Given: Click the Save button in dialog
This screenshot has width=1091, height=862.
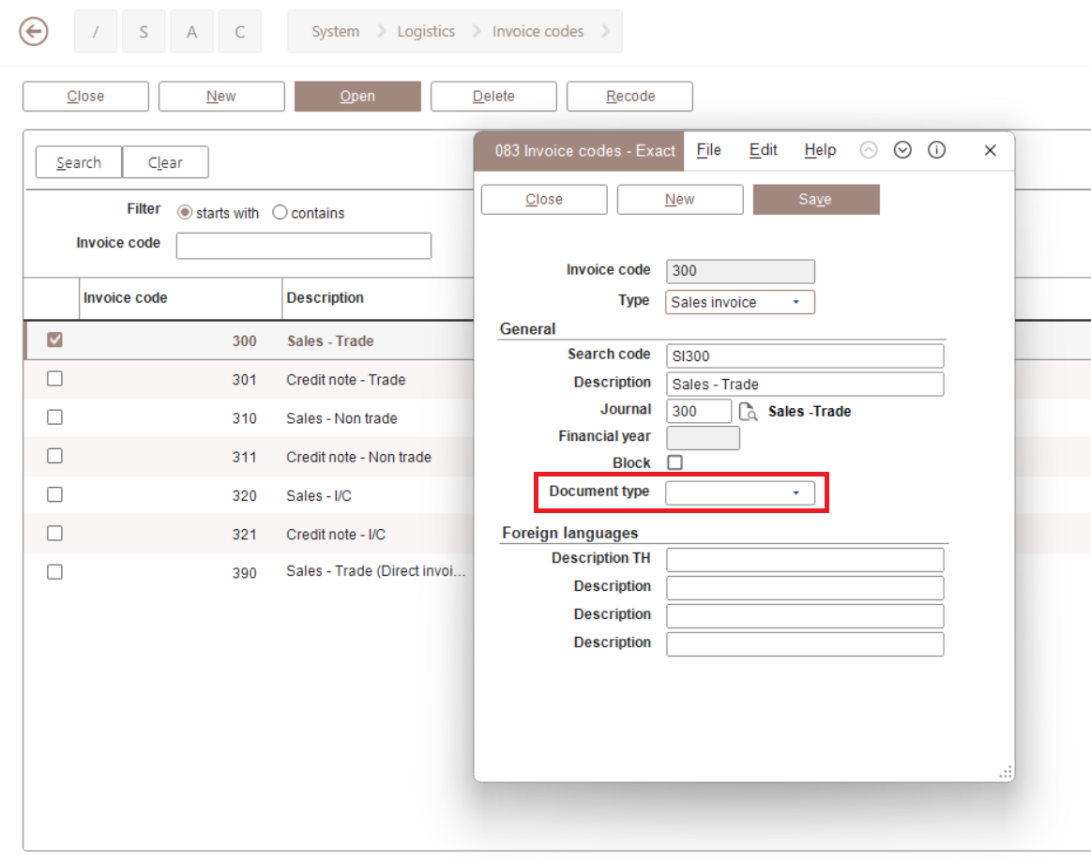Looking at the screenshot, I should [x=815, y=200].
